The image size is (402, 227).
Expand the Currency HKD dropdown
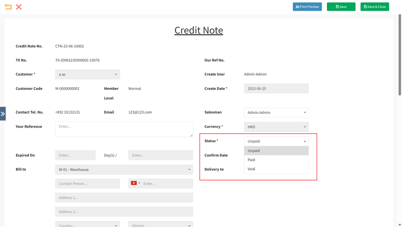pos(276,127)
